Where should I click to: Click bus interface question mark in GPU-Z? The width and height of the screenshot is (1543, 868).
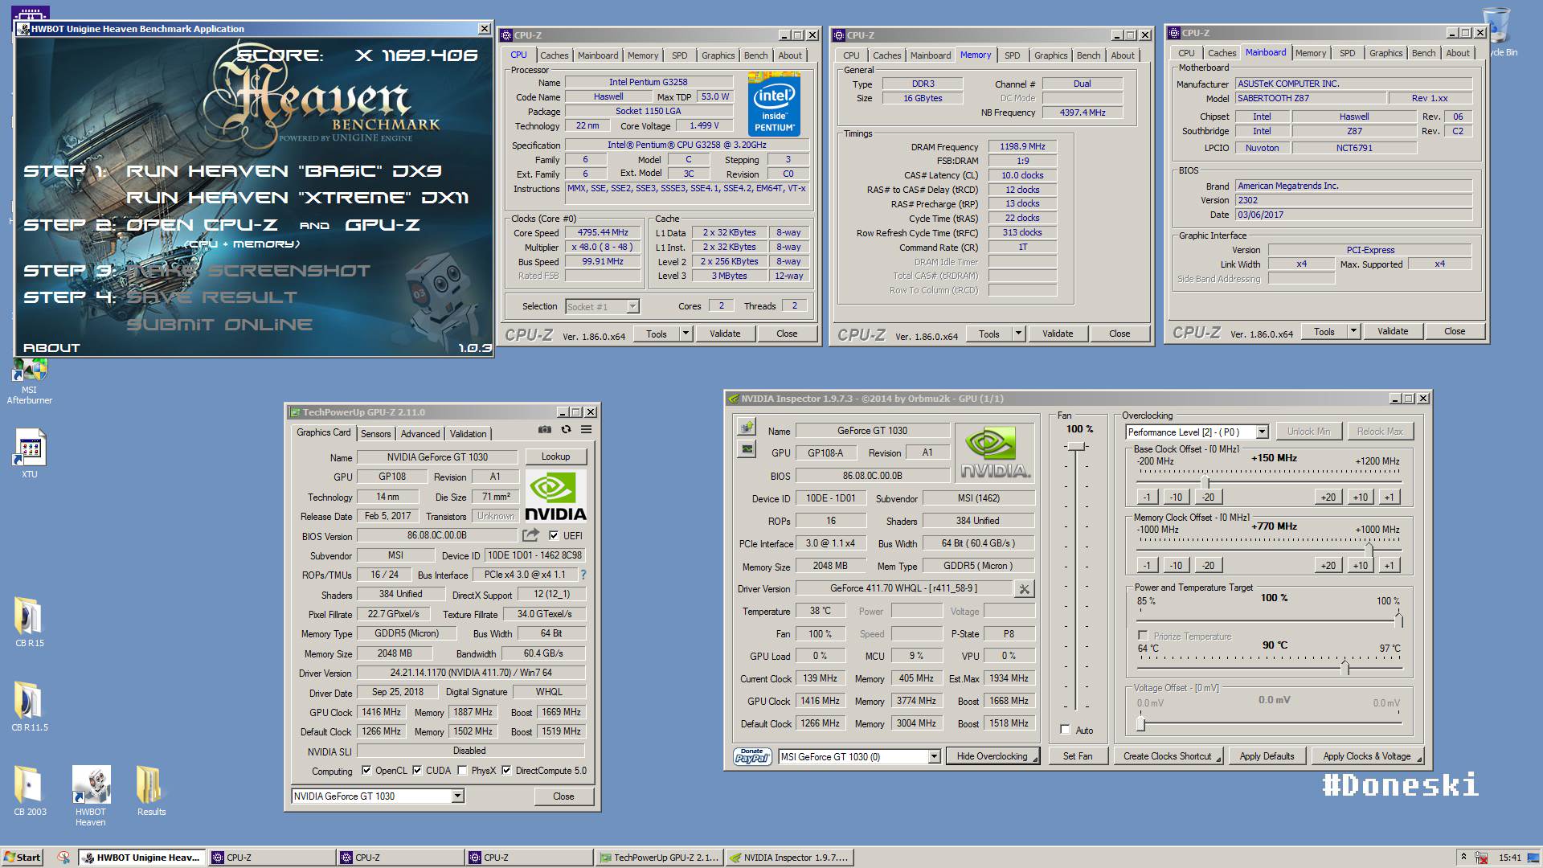[583, 575]
